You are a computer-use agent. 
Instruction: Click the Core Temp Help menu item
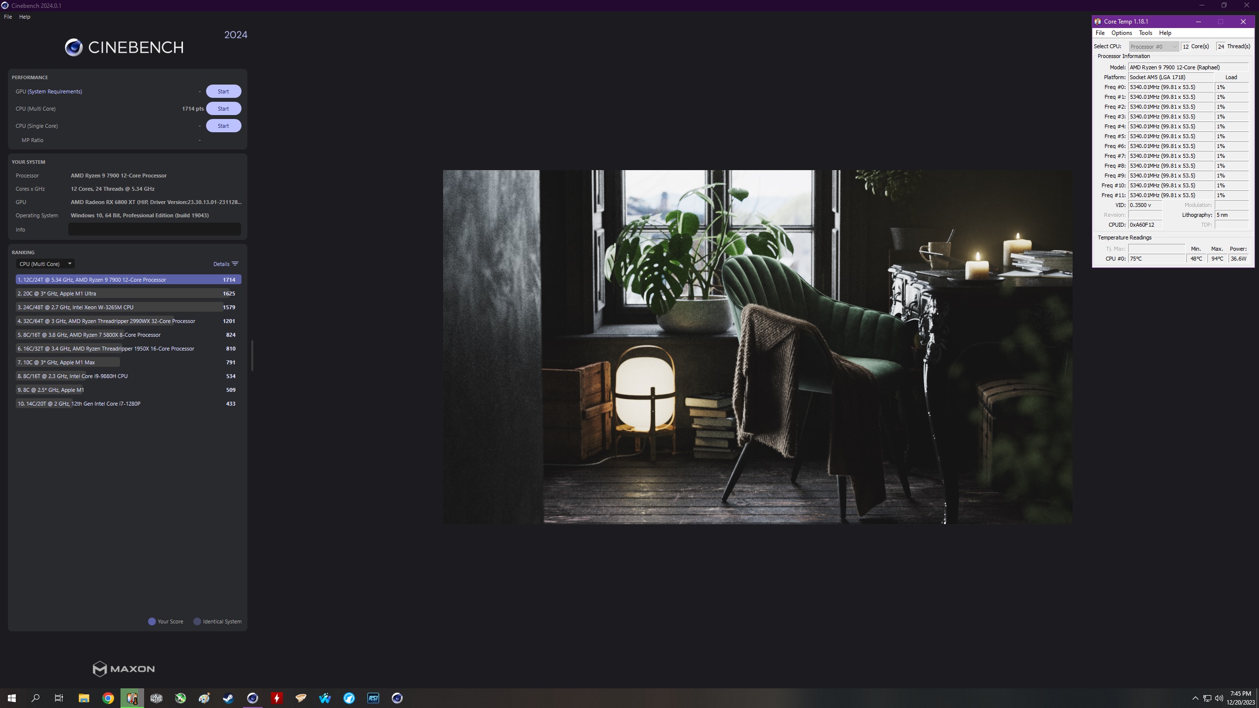tap(1165, 32)
